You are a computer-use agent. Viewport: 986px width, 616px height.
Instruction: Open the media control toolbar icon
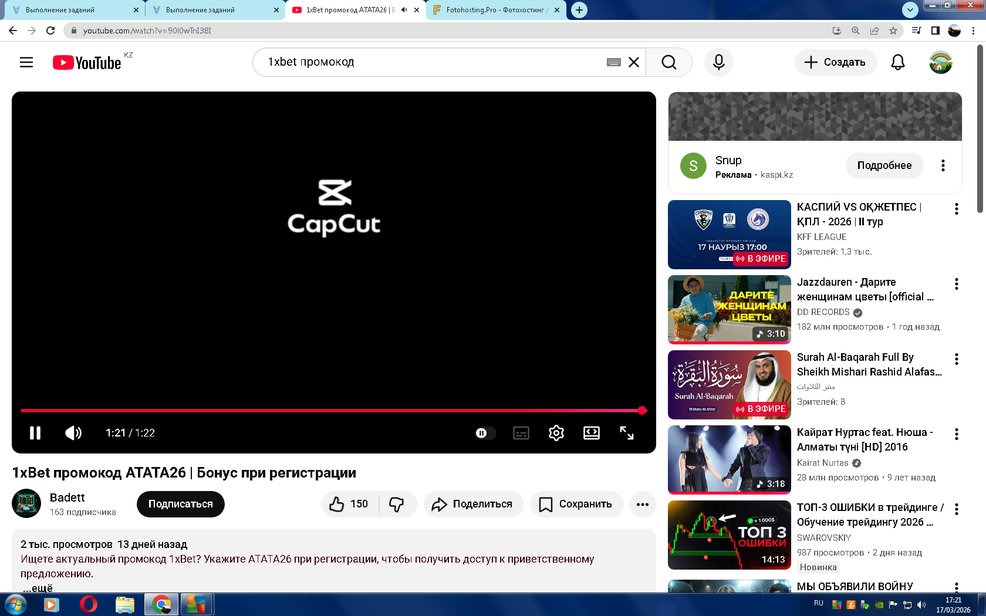[x=916, y=31]
